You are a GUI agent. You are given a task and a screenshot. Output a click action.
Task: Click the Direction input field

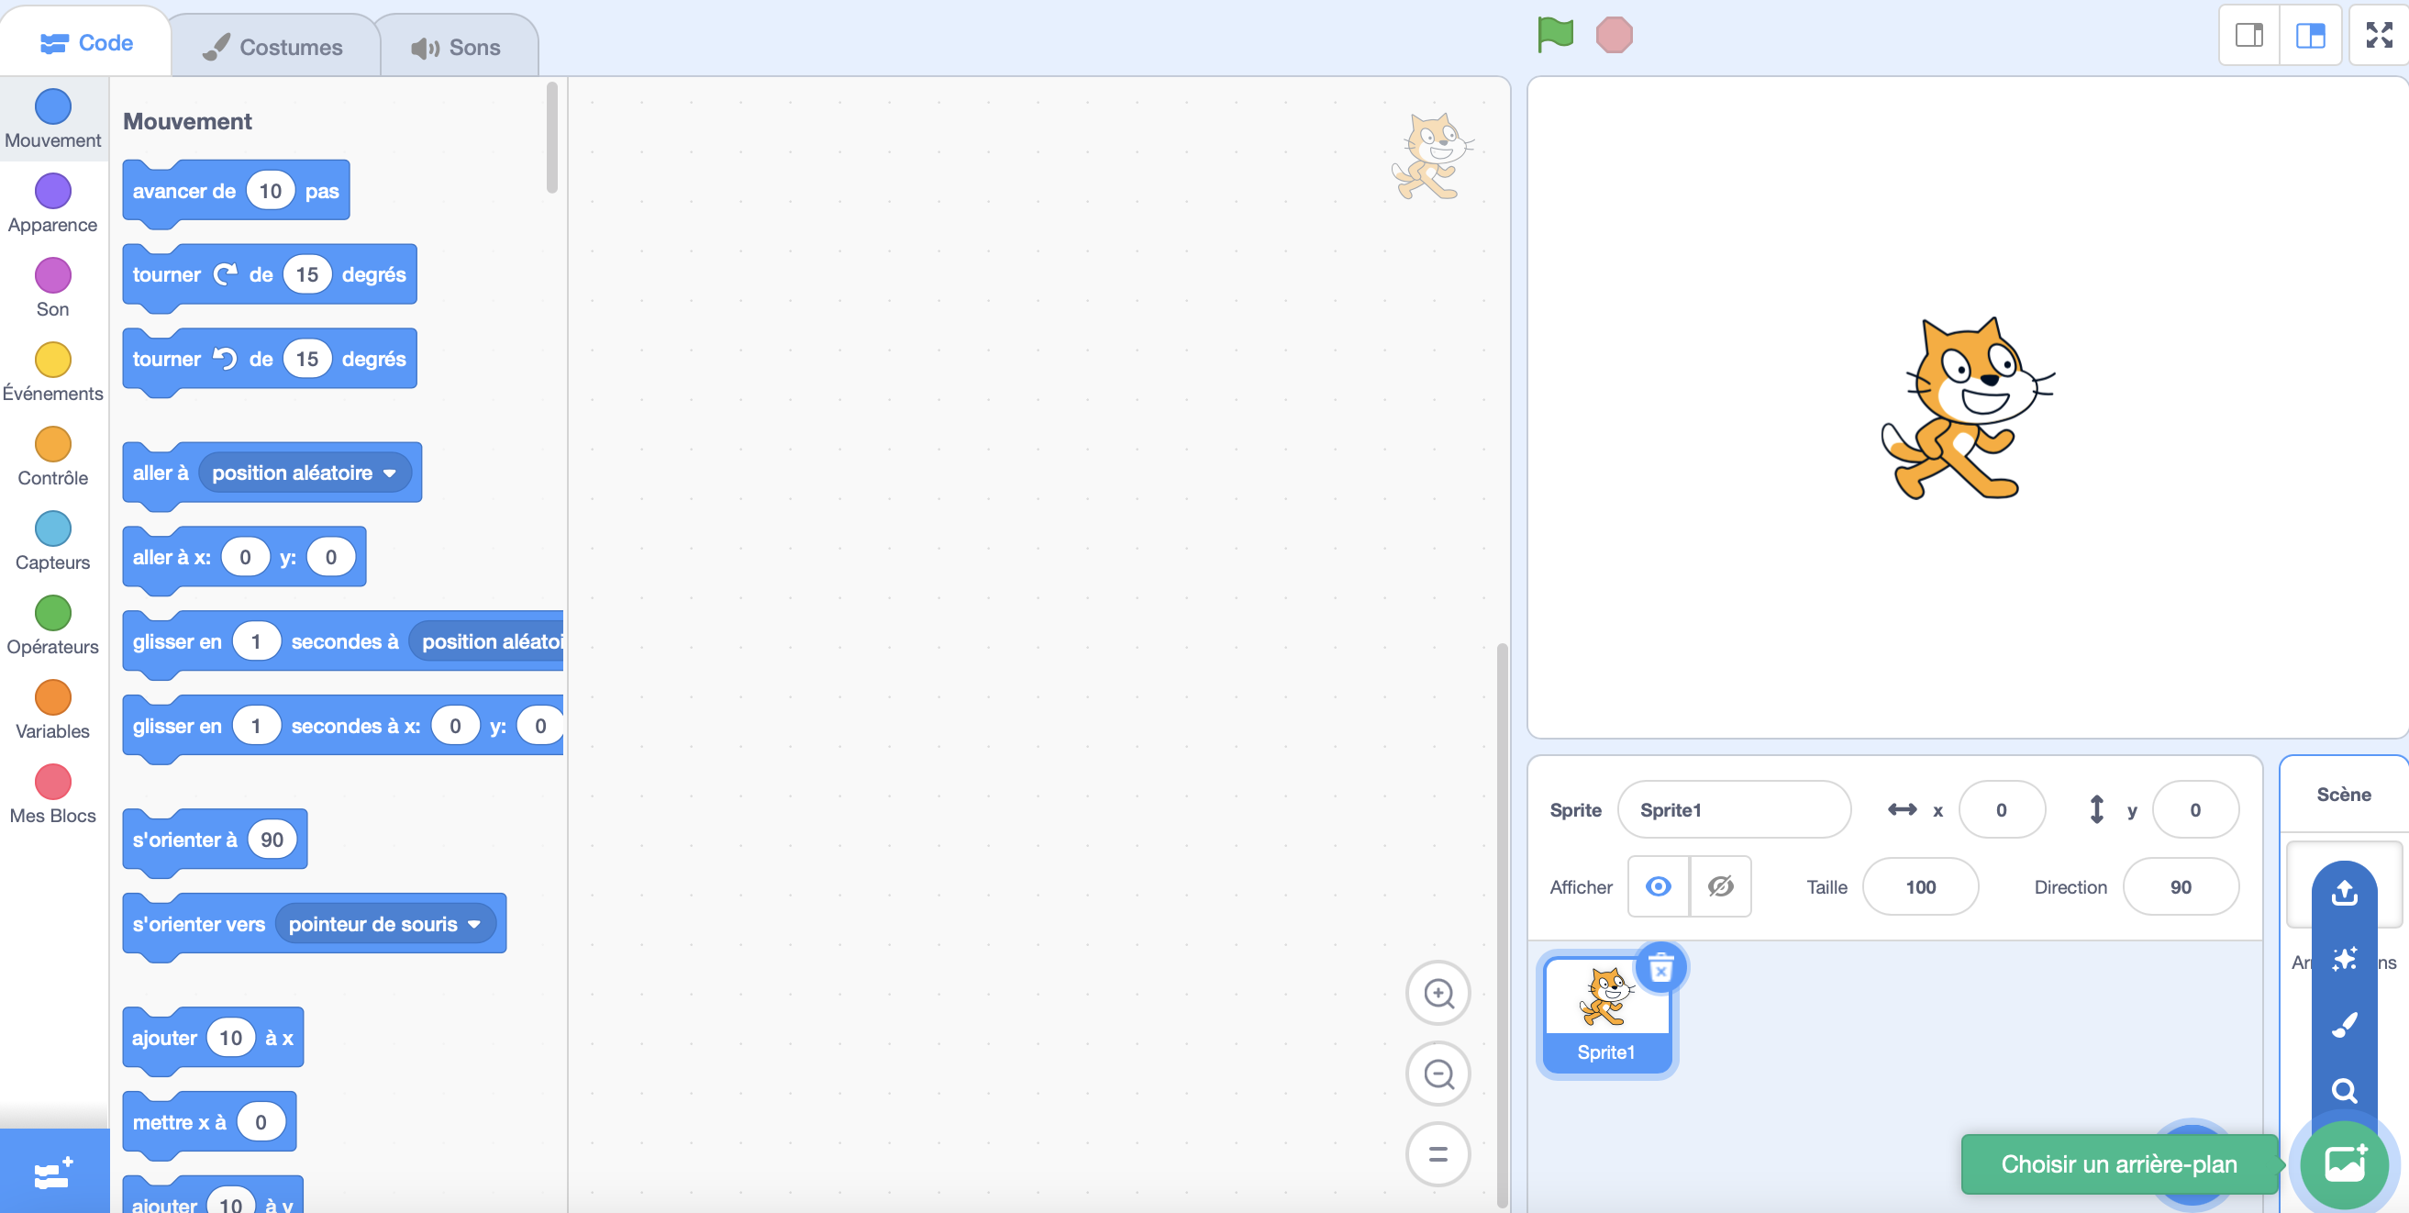[x=2180, y=886]
